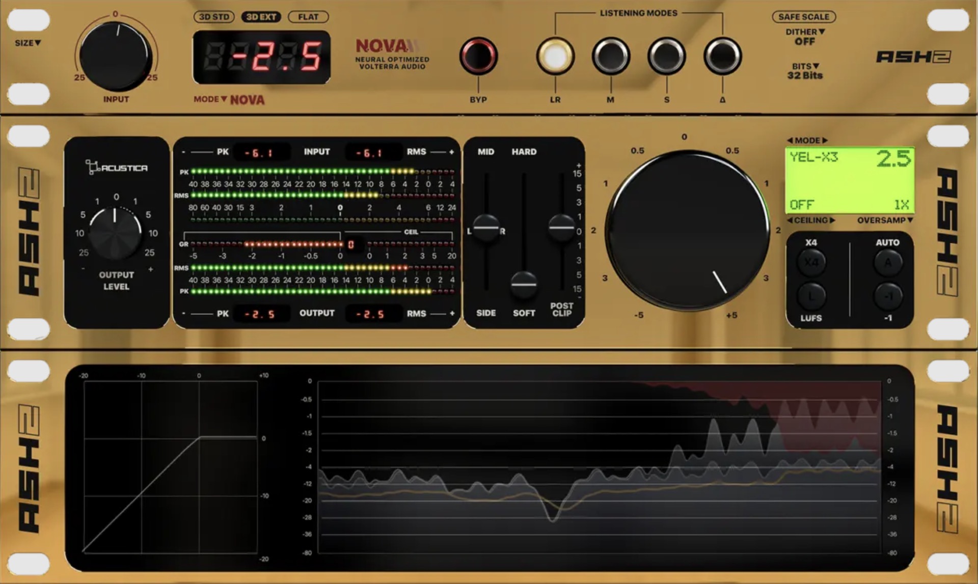Viewport: 978px width, 584px height.
Task: Click the red LED display reading -2.5
Action: [x=261, y=57]
